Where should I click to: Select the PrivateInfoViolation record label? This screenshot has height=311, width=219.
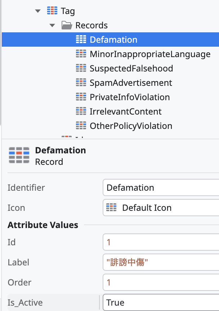tap(130, 97)
